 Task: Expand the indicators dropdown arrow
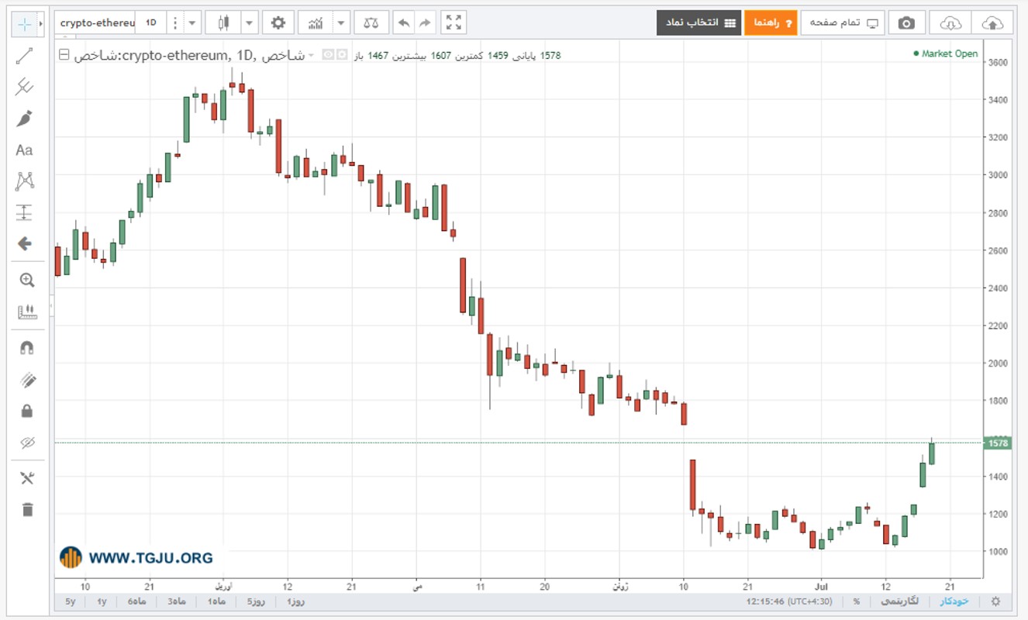(341, 22)
